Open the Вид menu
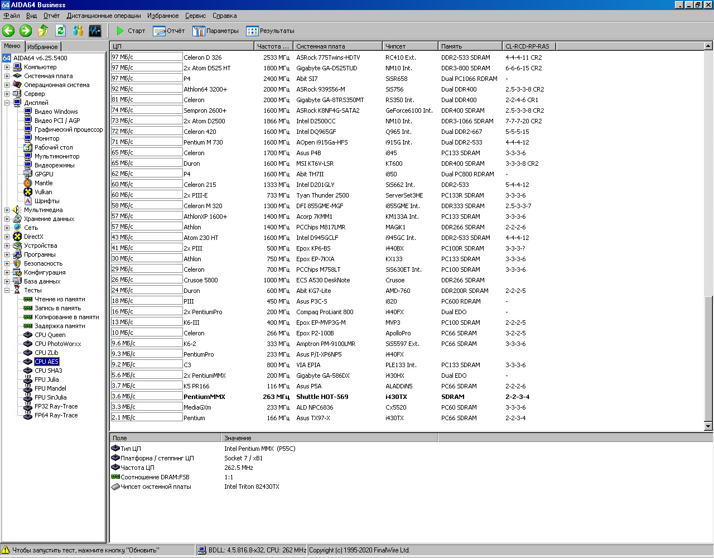 pyautogui.click(x=32, y=16)
